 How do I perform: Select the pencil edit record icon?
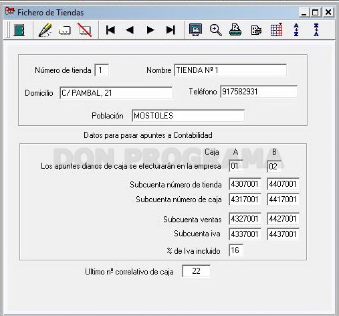click(45, 30)
